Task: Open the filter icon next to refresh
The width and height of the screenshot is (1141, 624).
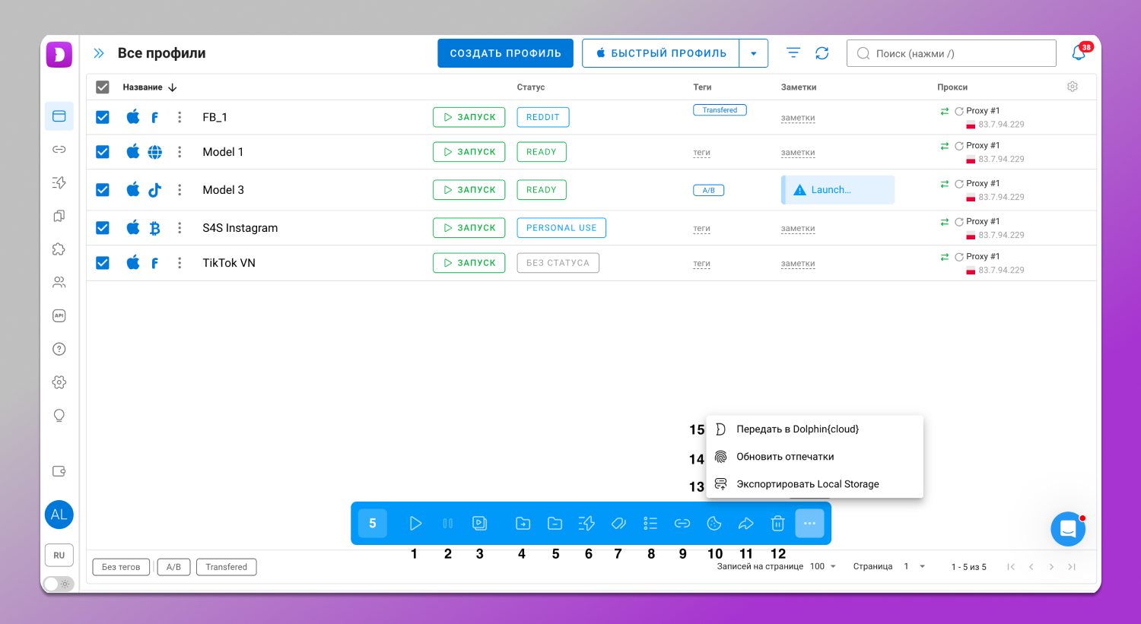Action: pyautogui.click(x=793, y=53)
